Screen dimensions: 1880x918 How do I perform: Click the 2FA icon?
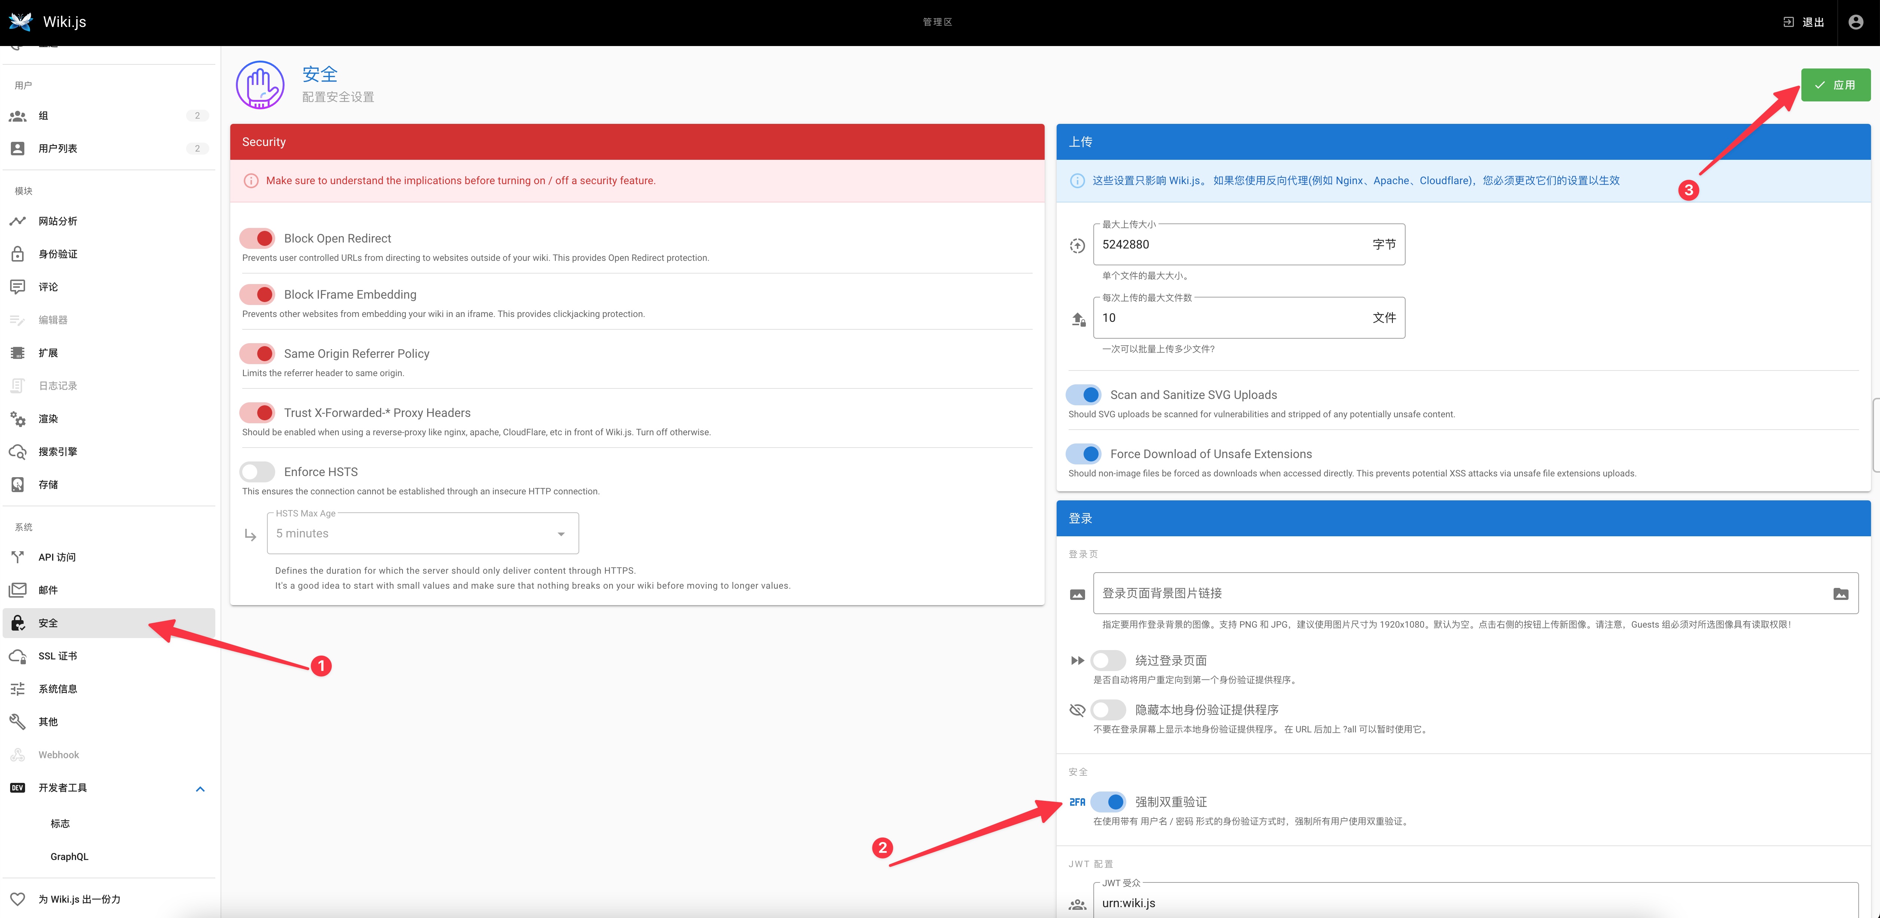pos(1077,802)
